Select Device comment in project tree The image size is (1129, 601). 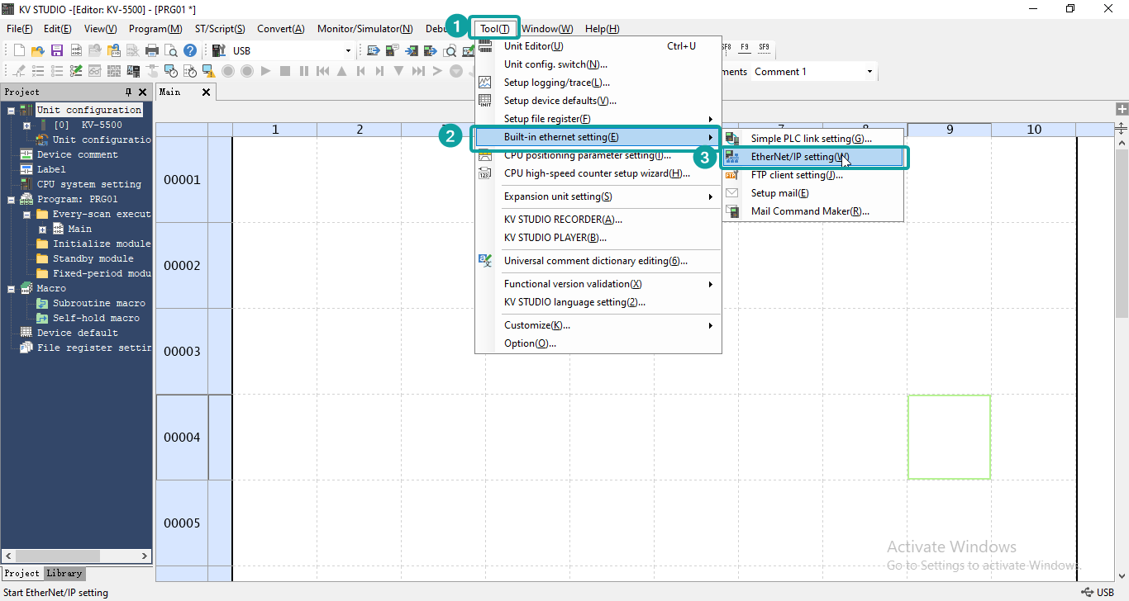77,154
